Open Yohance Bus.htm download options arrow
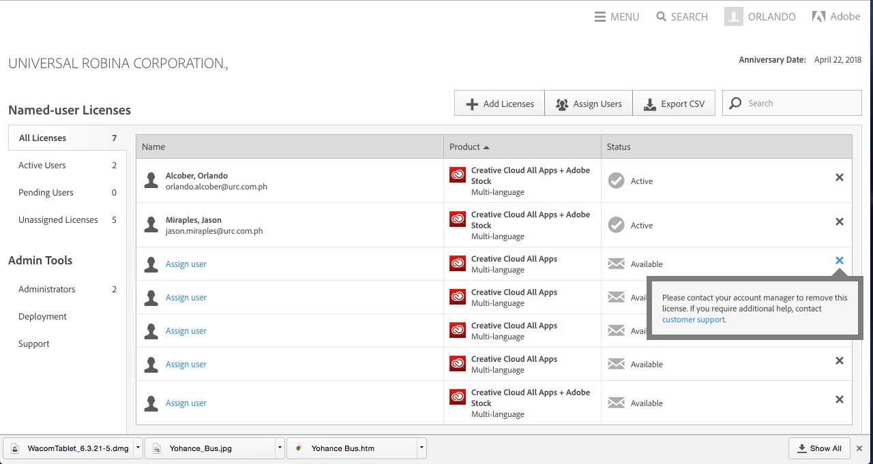The height and width of the screenshot is (464, 873). (422, 448)
